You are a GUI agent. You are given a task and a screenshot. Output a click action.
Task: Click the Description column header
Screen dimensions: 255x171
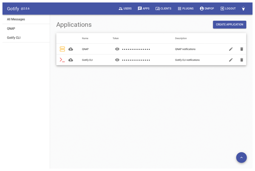coord(181,38)
